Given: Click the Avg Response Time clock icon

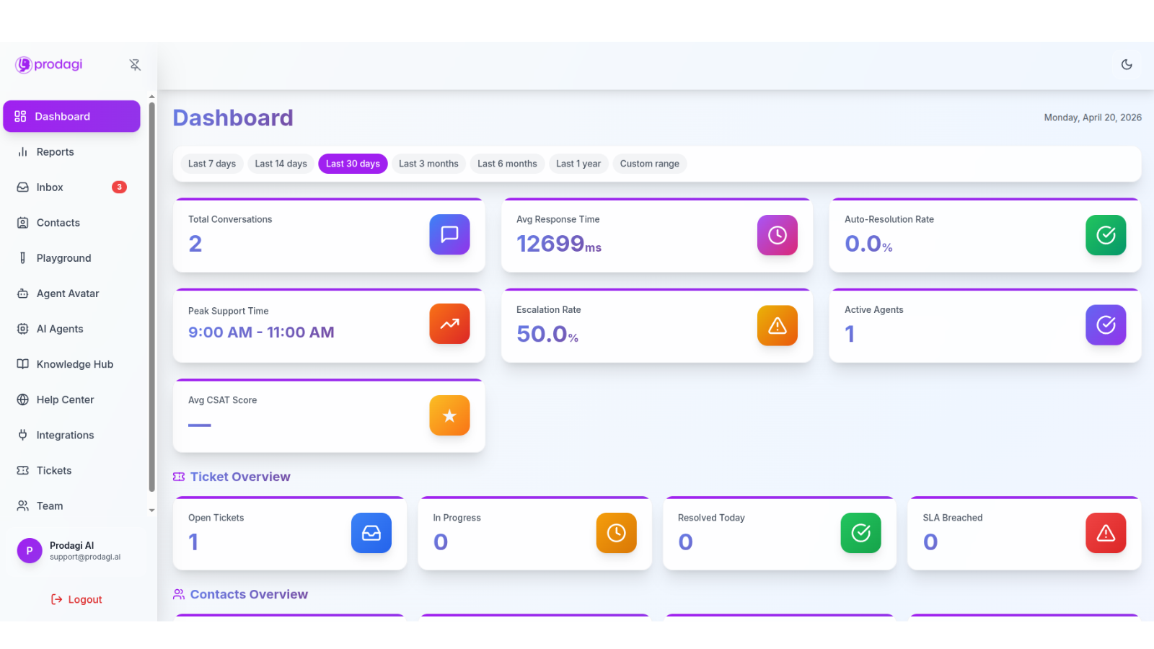Looking at the screenshot, I should click(x=777, y=235).
